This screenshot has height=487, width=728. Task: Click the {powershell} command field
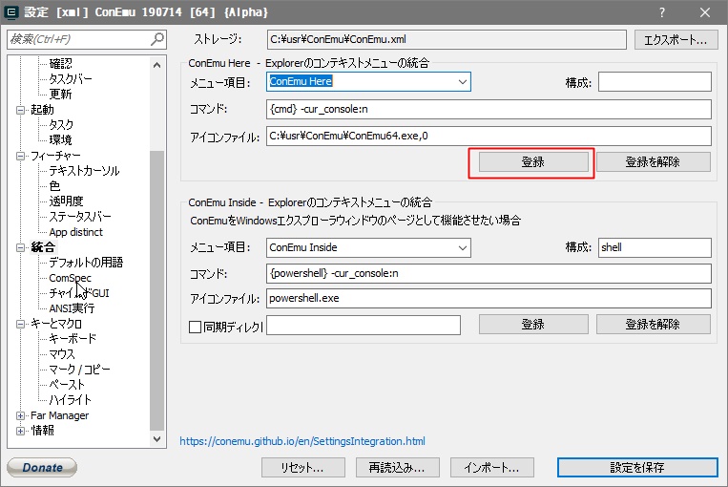[x=489, y=274]
